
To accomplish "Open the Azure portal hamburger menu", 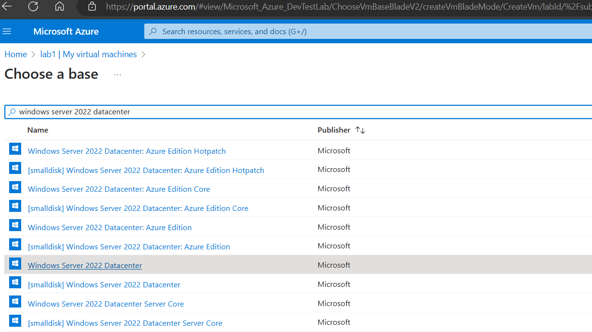I will (x=7, y=31).
